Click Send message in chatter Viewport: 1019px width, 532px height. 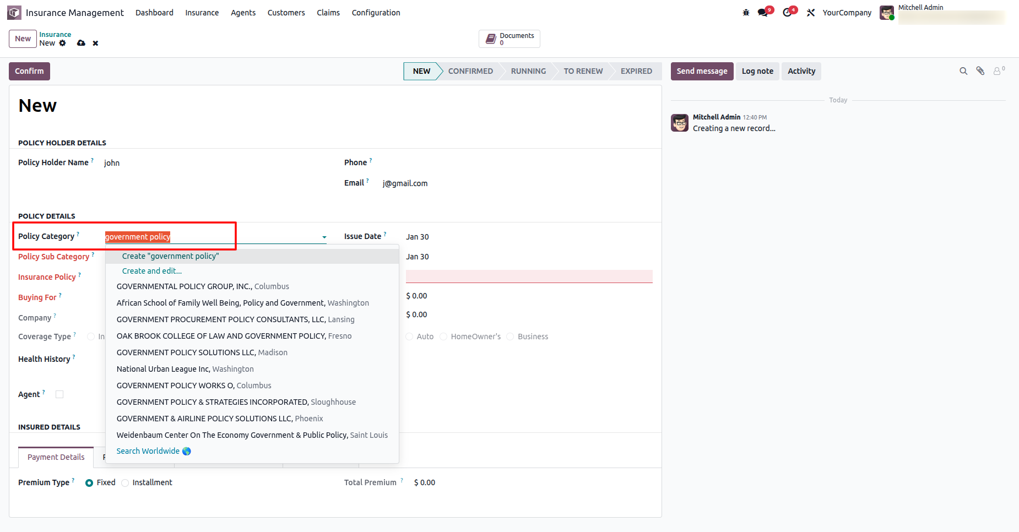(702, 71)
